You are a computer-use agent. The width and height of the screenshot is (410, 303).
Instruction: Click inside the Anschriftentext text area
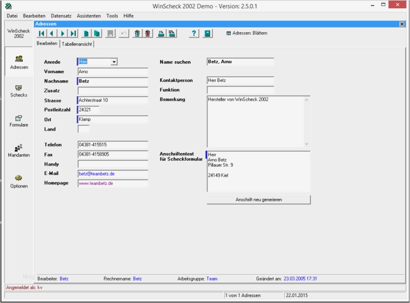pyautogui.click(x=258, y=171)
